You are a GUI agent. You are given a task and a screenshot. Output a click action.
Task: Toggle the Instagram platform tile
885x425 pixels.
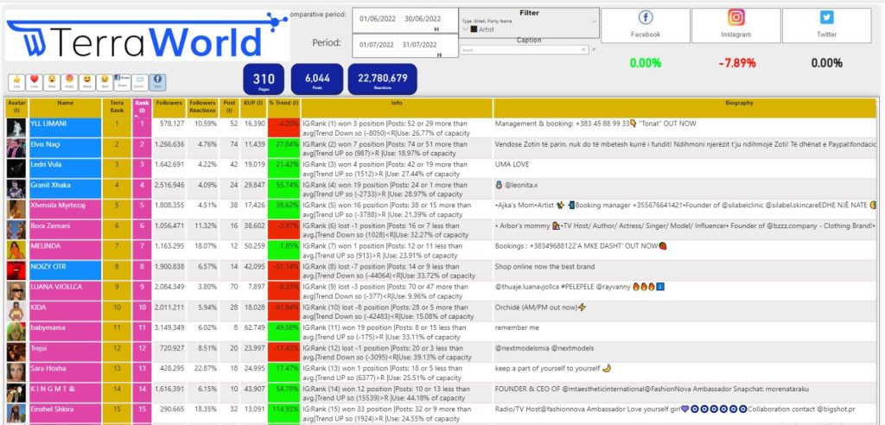click(735, 25)
